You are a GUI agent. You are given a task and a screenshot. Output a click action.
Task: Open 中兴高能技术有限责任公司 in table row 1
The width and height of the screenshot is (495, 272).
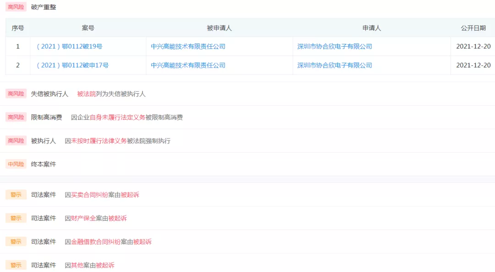coord(188,47)
